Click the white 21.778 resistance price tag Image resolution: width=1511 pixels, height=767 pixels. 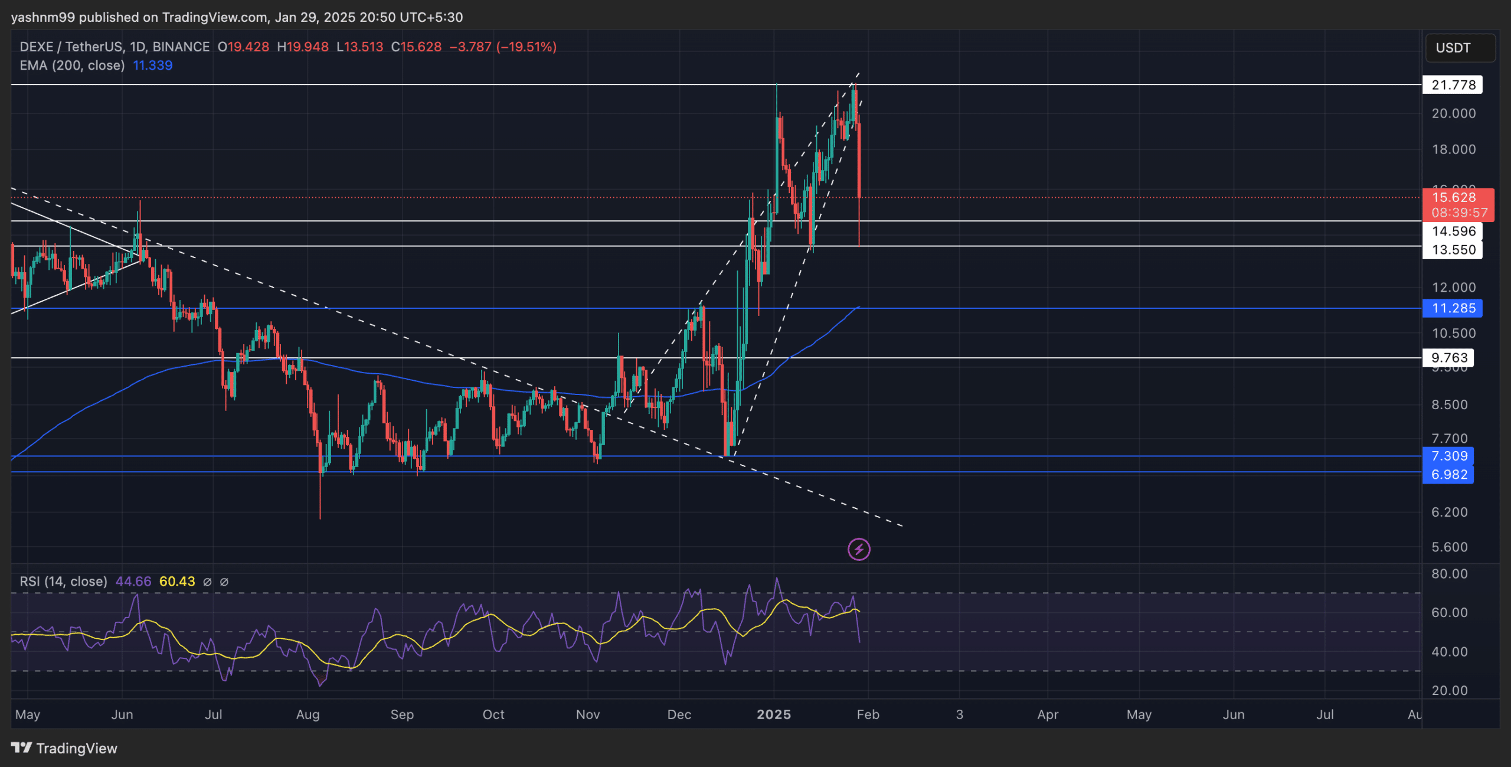click(1453, 85)
